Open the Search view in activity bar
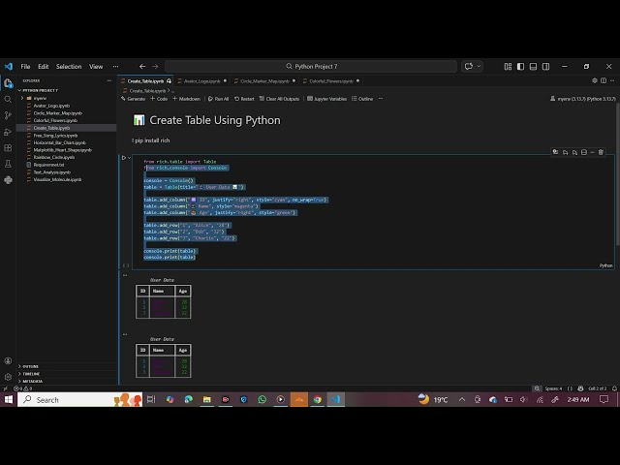 [x=8, y=99]
